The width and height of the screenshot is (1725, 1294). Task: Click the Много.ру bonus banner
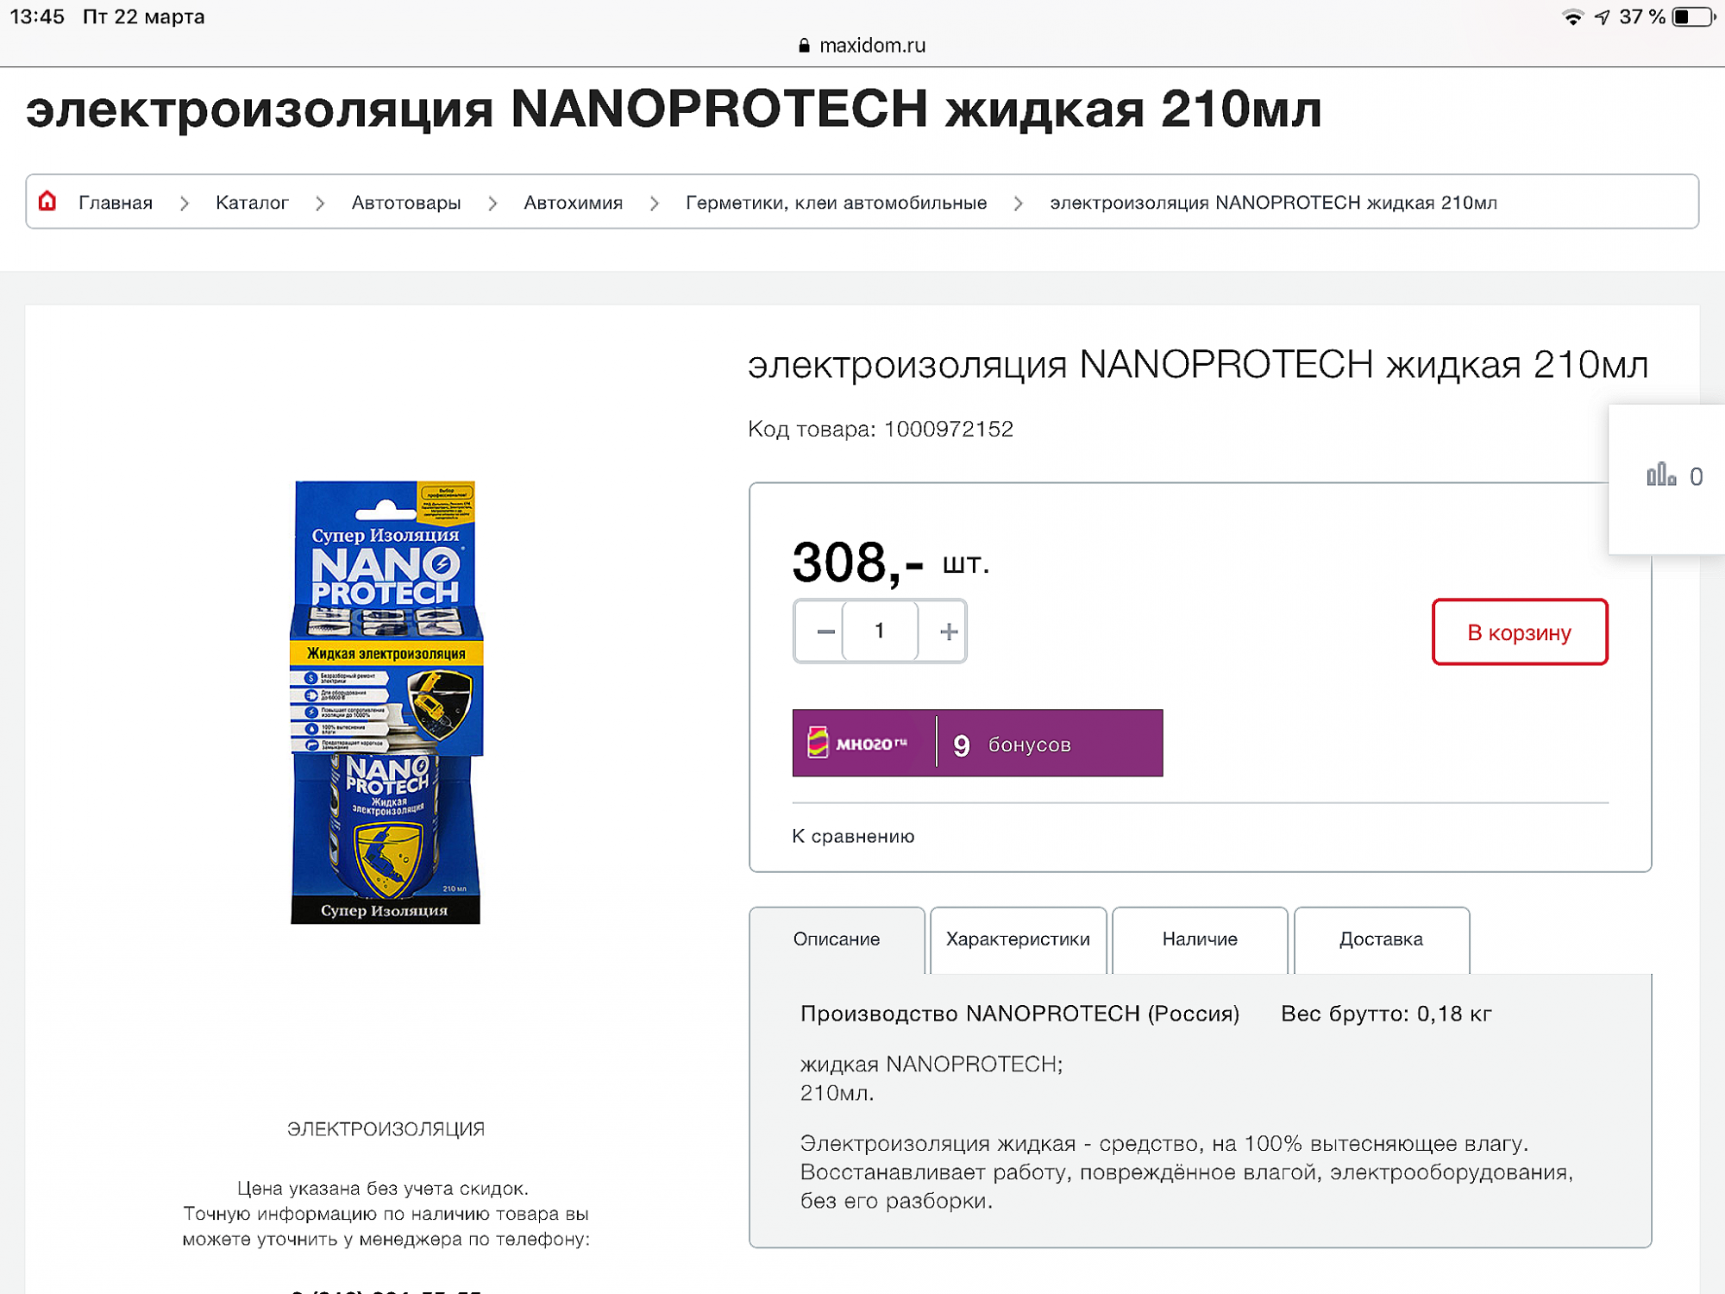[976, 744]
